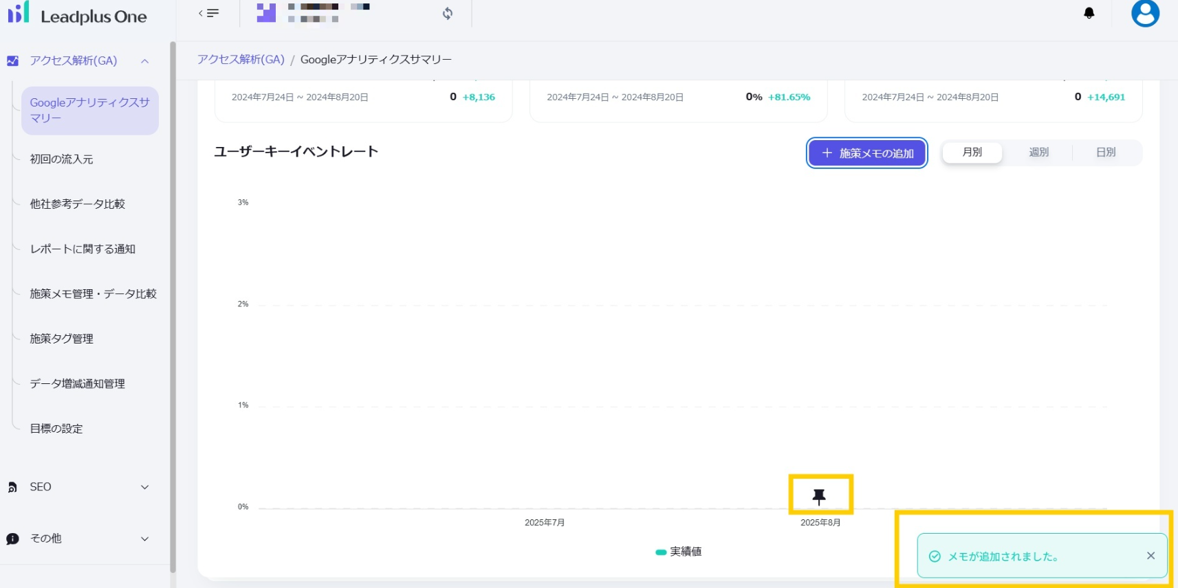Screen dimensions: 1178x588
Task: Click the refresh sync icon
Action: [x=448, y=13]
